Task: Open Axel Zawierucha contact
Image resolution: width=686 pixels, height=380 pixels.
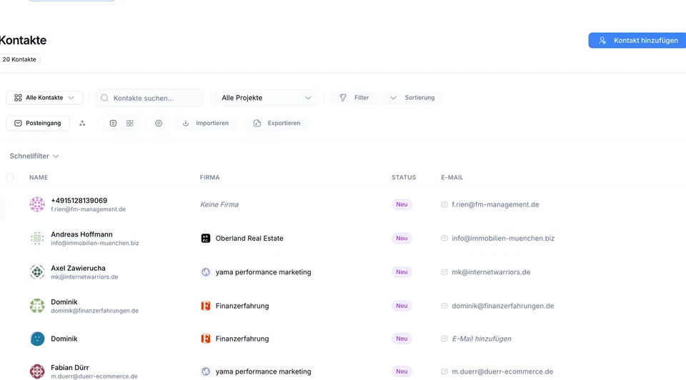Action: (x=78, y=268)
